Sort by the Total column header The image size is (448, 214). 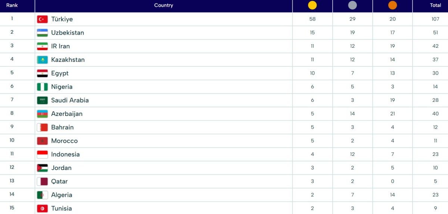click(x=435, y=5)
